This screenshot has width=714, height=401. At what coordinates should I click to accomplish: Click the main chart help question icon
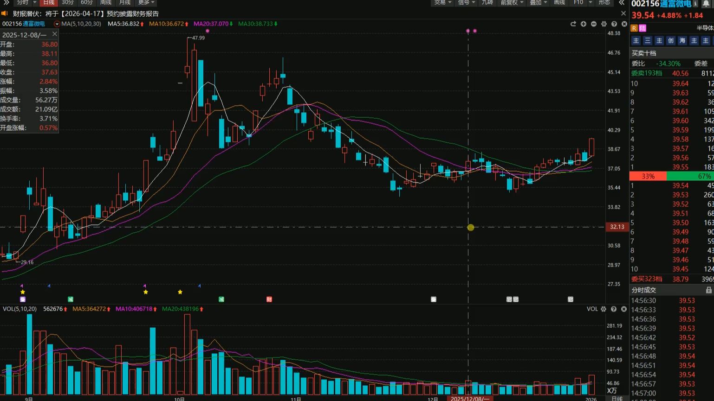(614, 24)
